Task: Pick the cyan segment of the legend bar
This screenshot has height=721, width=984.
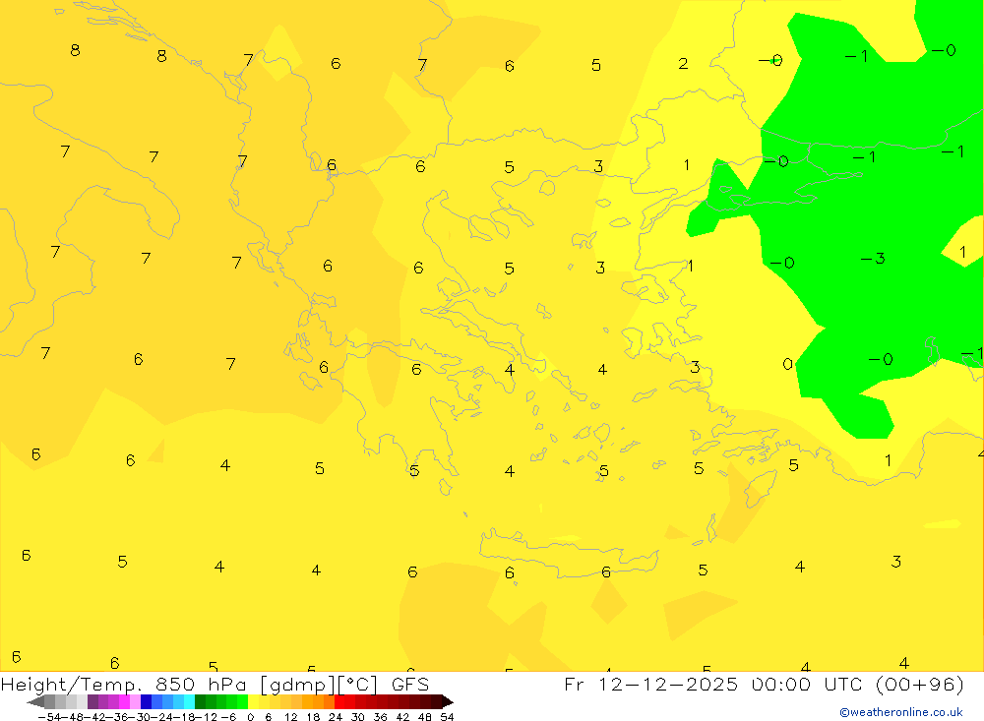Action: pyautogui.click(x=189, y=701)
